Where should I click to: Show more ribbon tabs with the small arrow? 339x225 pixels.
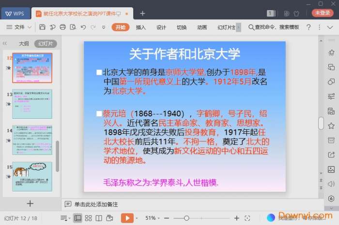238,28
